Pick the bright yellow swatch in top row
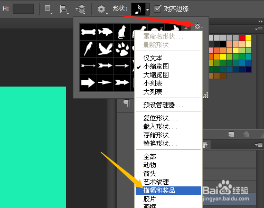The height and width of the screenshot is (208, 264). [248, 37]
